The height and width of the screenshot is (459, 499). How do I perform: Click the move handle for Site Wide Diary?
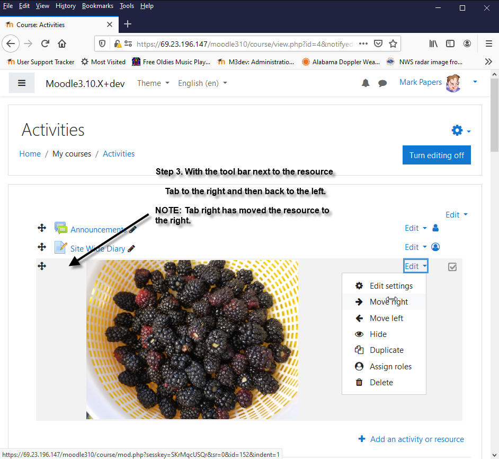point(42,247)
